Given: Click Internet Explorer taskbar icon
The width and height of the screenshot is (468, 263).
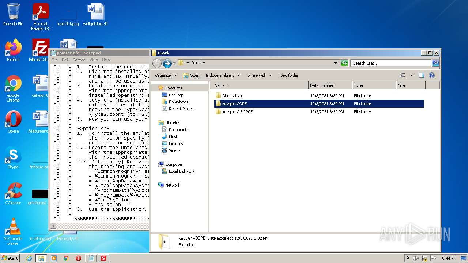Looking at the screenshot, I should point(29,258).
